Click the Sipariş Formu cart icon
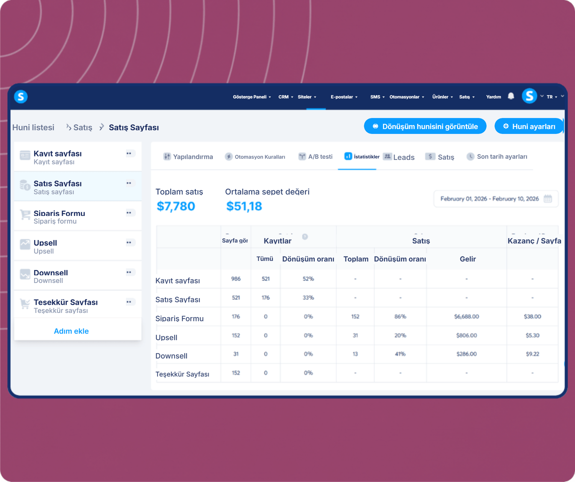The width and height of the screenshot is (575, 482). pos(25,215)
